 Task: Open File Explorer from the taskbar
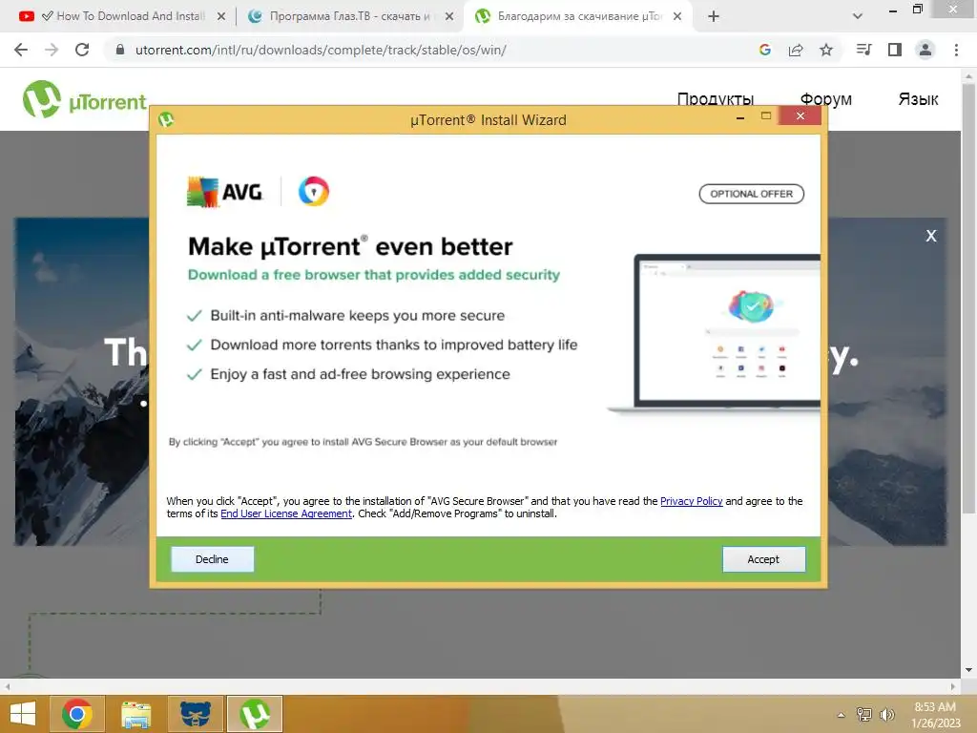[135, 714]
